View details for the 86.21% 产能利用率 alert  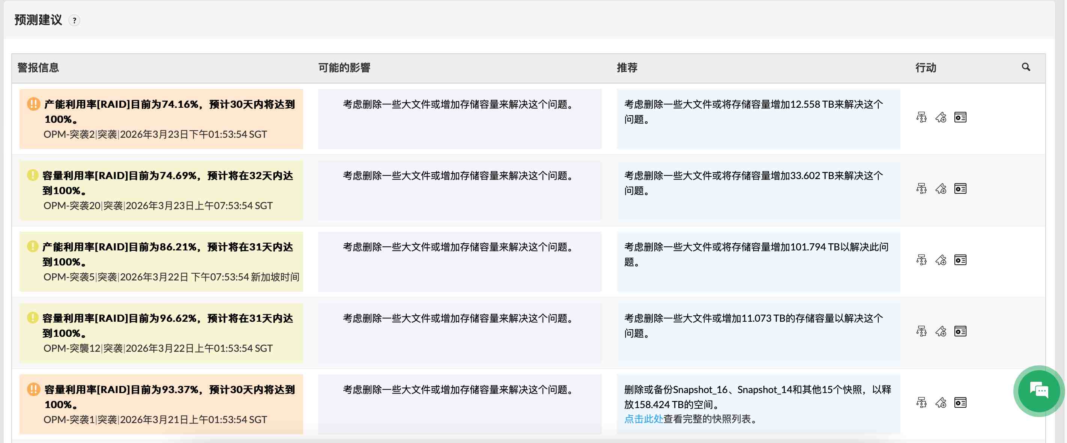[x=960, y=260]
